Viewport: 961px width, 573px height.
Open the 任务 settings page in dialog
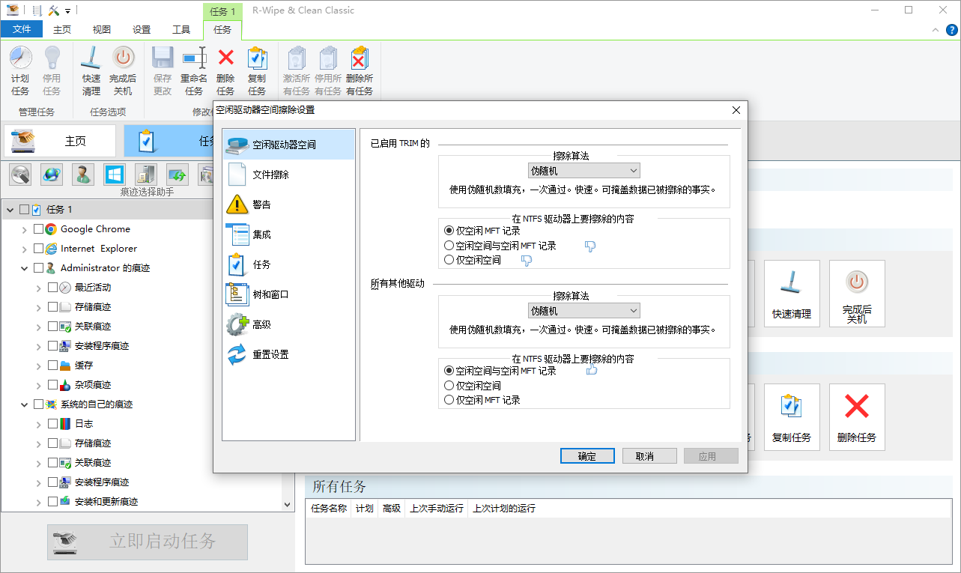pyautogui.click(x=288, y=264)
